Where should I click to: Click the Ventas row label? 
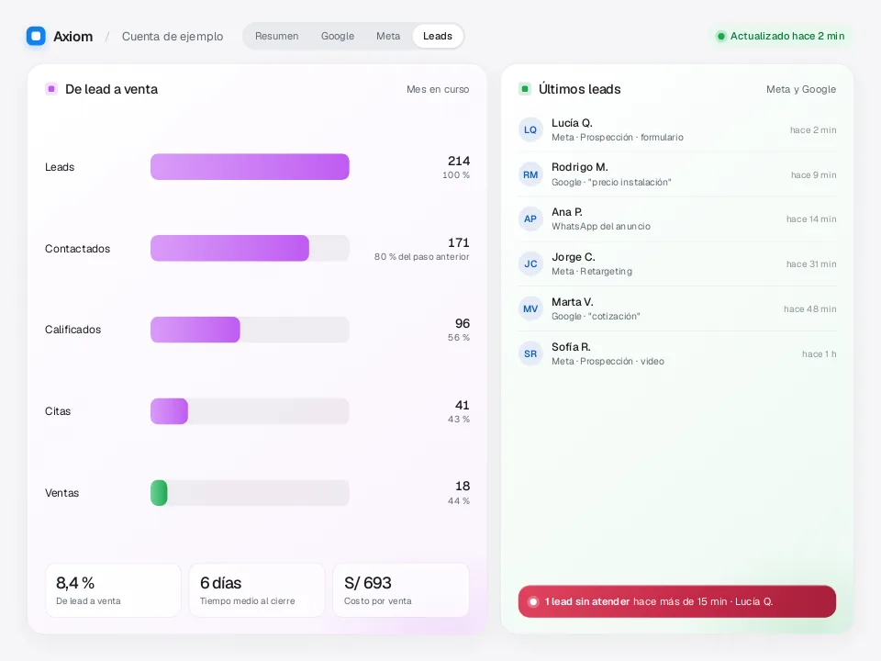(x=61, y=493)
